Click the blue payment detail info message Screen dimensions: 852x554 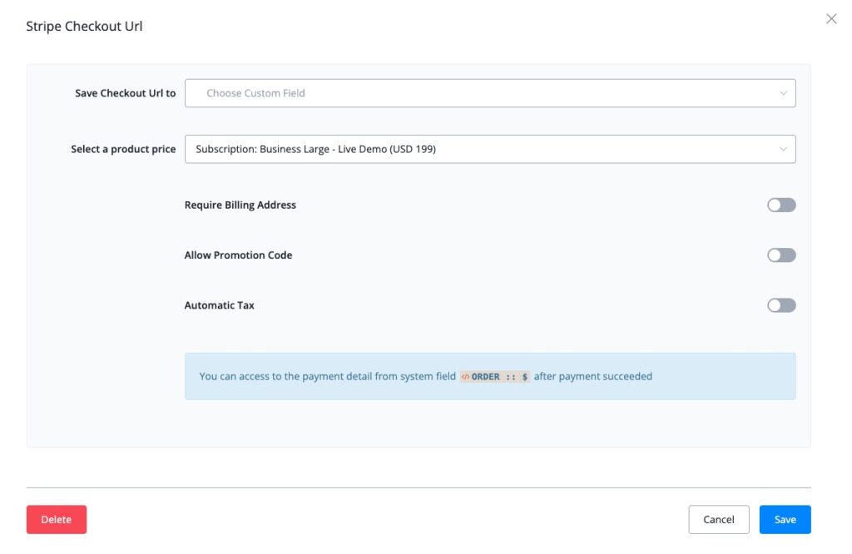pyautogui.click(x=333, y=377)
